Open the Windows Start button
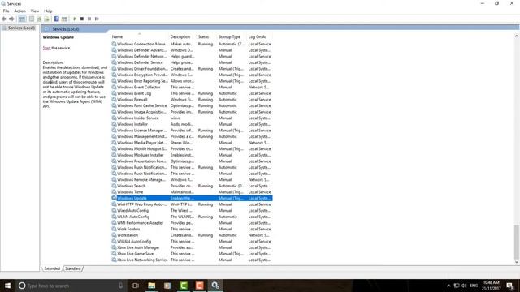This screenshot has height=292, width=520. pyautogui.click(x=7, y=286)
